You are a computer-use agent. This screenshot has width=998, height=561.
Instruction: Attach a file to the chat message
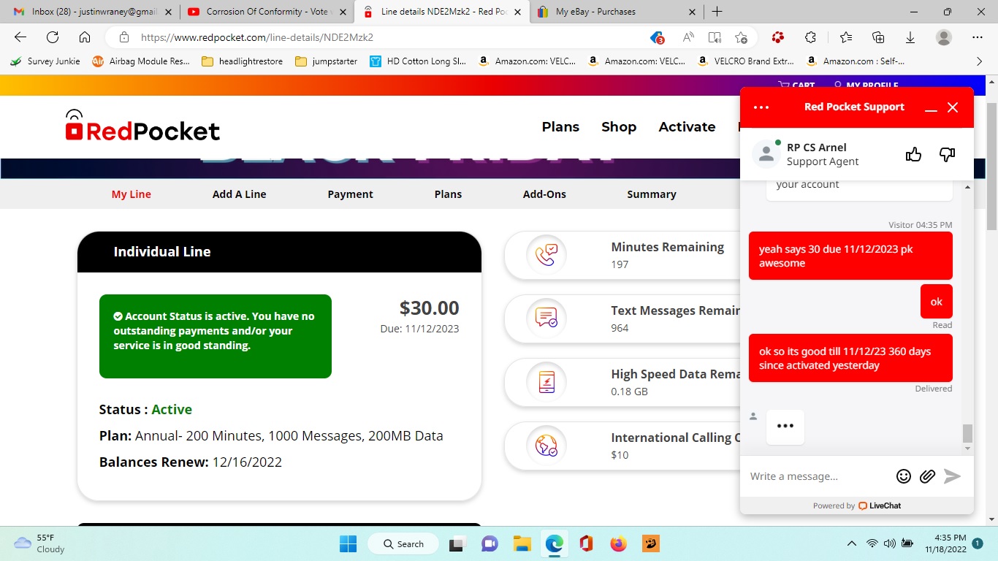point(927,476)
